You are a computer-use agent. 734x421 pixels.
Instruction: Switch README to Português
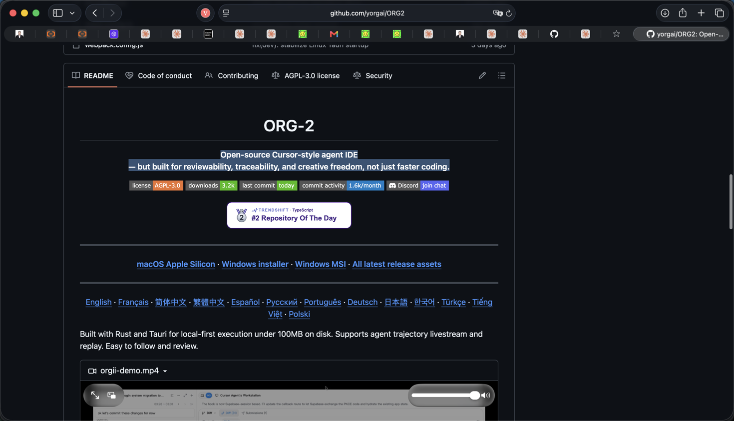pos(323,302)
